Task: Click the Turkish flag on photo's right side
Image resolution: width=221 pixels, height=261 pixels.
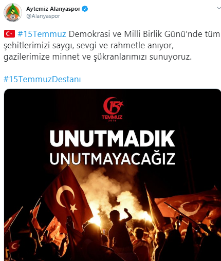Action: [189, 206]
